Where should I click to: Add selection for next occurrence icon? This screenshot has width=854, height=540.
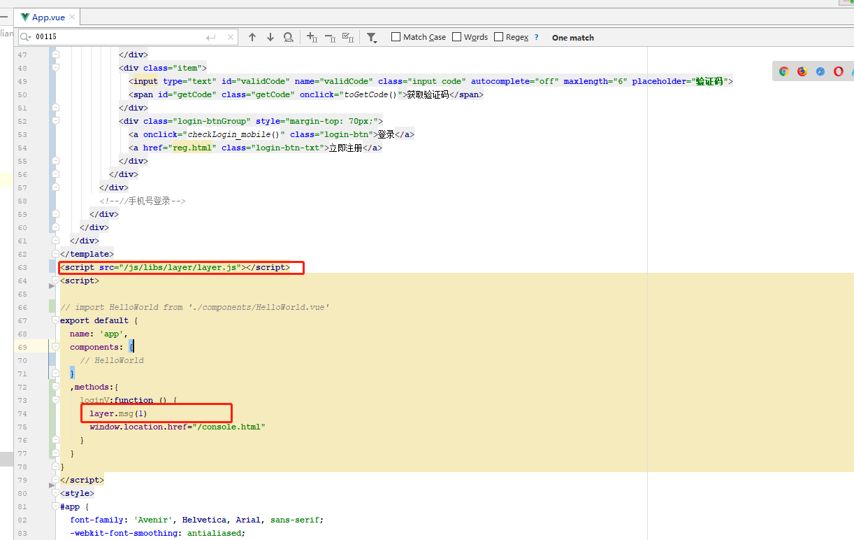(312, 37)
